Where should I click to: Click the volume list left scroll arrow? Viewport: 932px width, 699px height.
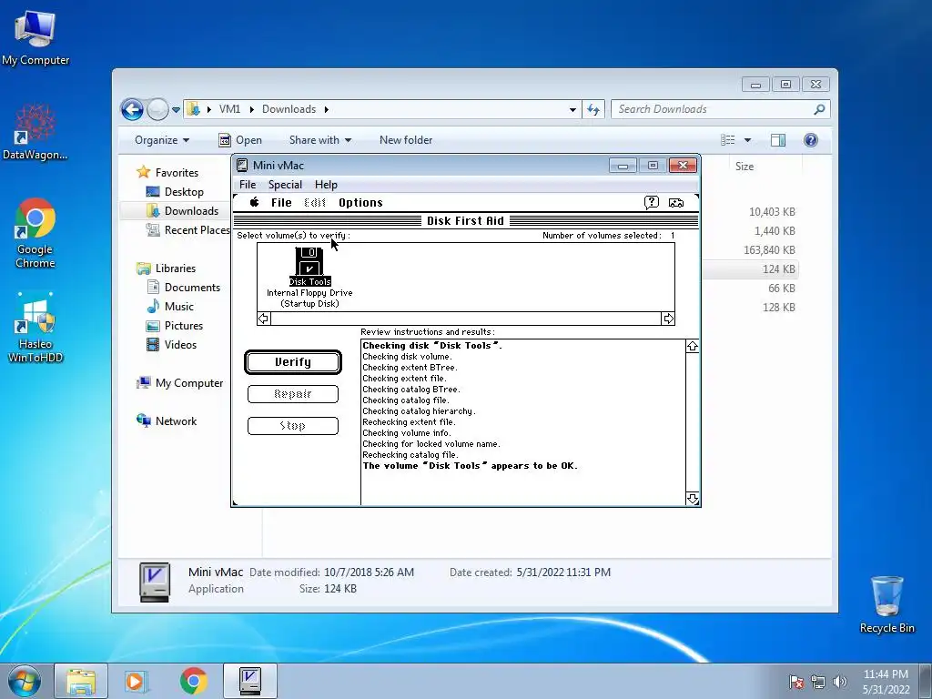click(264, 319)
